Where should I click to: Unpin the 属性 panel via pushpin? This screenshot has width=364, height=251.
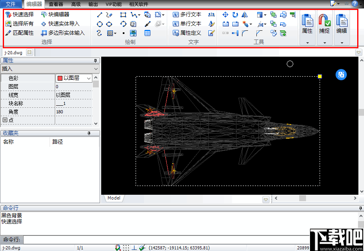[96, 60]
